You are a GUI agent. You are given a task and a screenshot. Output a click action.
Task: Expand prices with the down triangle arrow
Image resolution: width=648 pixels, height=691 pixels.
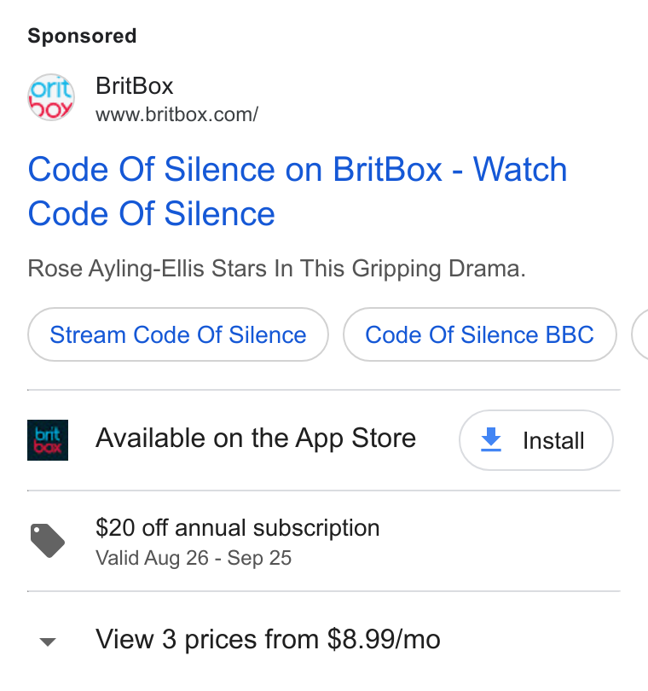(48, 642)
